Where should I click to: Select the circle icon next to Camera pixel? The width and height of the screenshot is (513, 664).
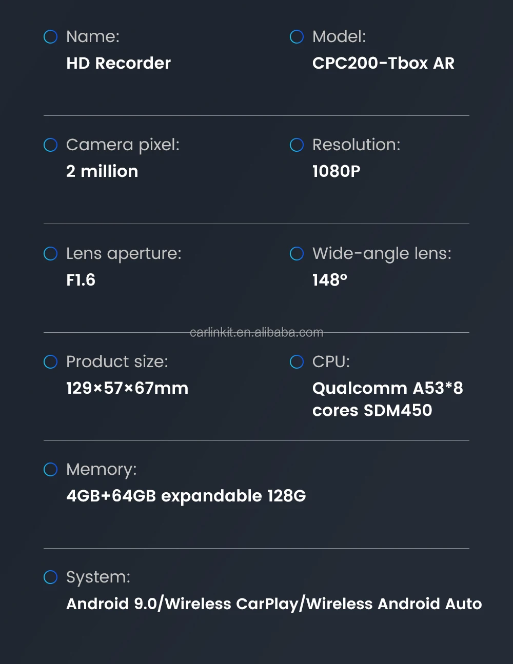point(50,145)
